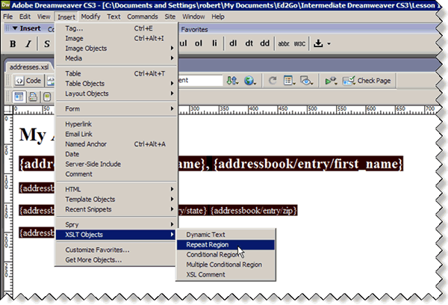
Task: Open the Edit menu
Action: pos(25,16)
